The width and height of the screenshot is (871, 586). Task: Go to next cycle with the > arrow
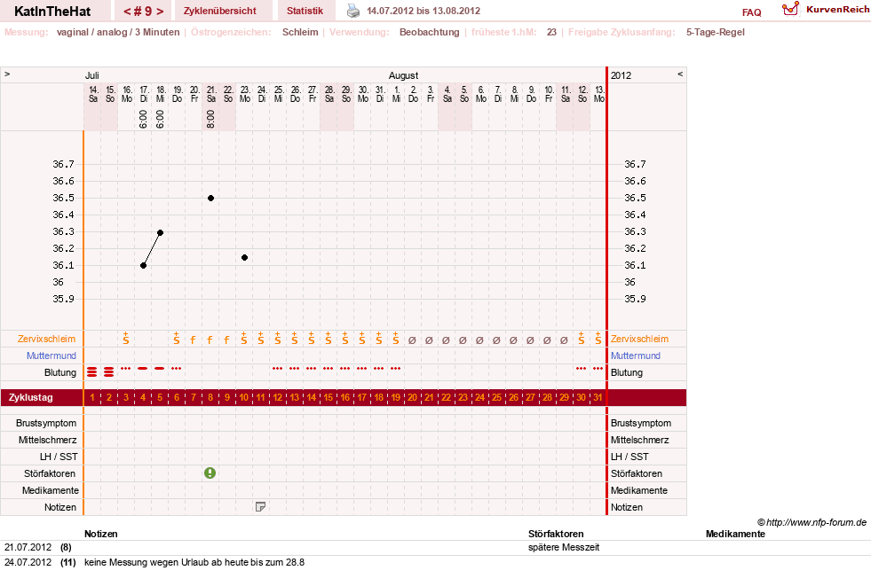pos(160,12)
